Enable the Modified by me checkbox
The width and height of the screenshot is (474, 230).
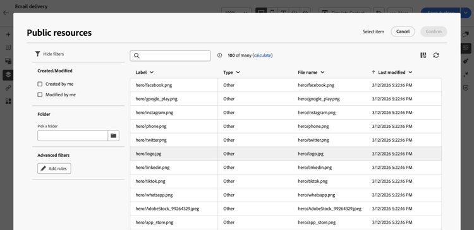pos(40,95)
